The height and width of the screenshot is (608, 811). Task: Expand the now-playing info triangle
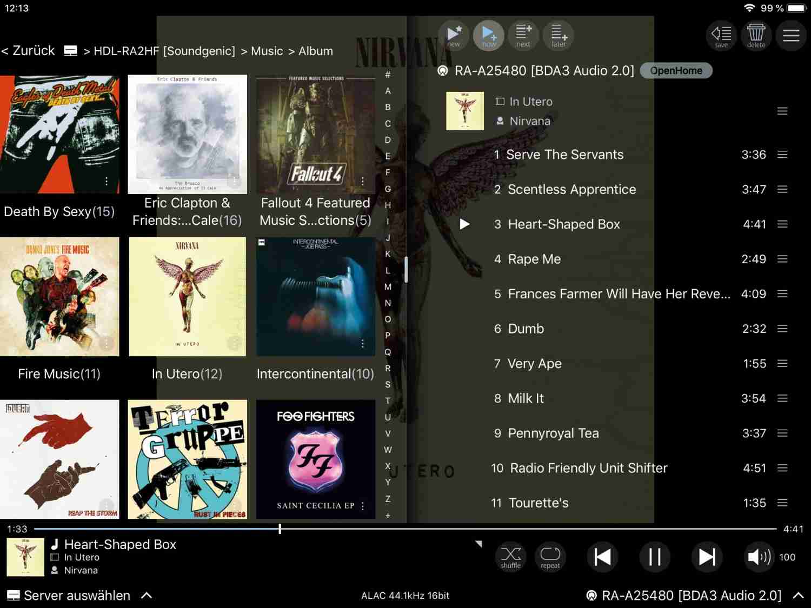click(478, 544)
